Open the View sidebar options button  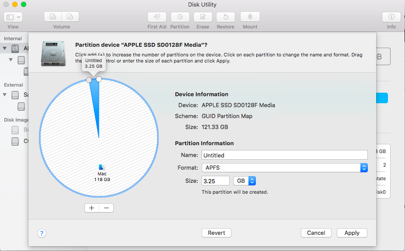tap(13, 17)
